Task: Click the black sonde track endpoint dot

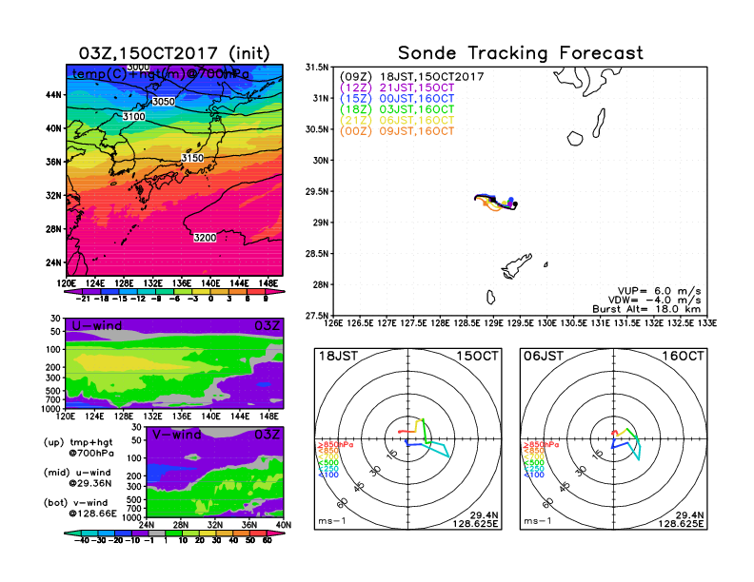Action: (x=515, y=204)
